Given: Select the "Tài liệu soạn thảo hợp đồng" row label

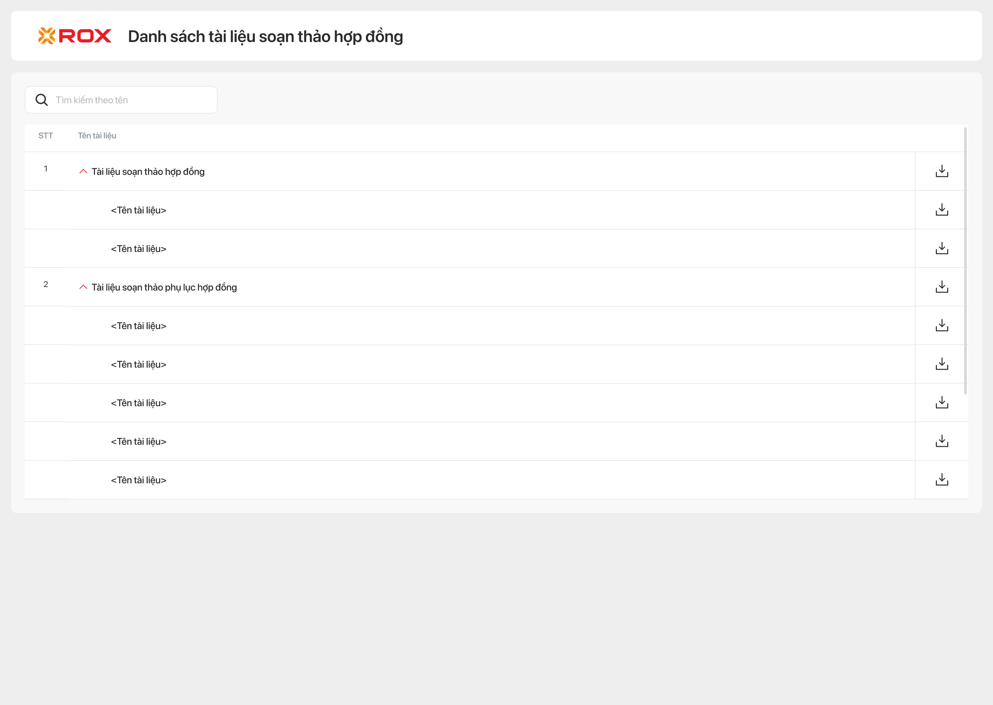Looking at the screenshot, I should [x=148, y=172].
